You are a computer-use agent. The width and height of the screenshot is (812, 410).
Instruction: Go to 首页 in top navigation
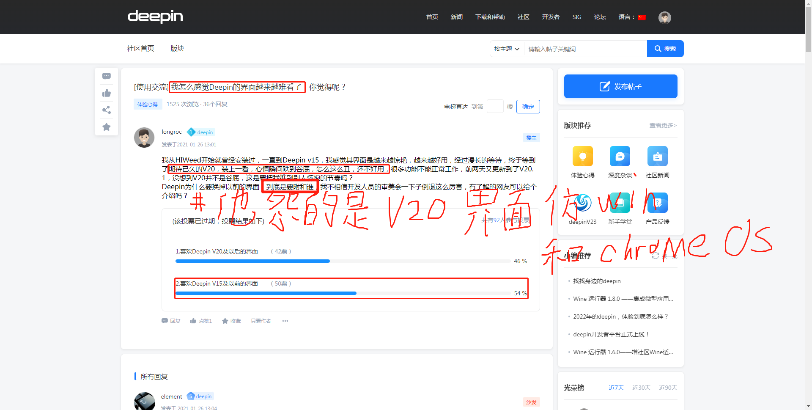tap(432, 17)
